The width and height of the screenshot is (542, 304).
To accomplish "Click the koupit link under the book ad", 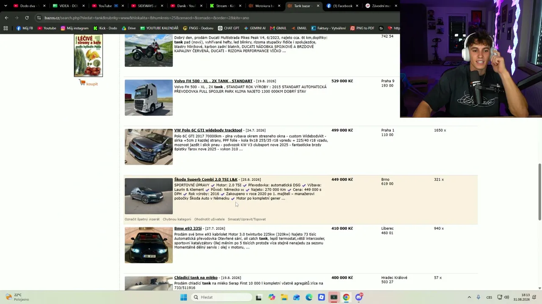I will 92,84.
